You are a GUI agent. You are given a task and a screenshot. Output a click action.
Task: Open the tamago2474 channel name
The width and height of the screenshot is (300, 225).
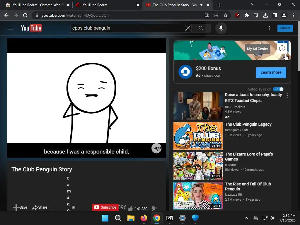click(x=234, y=130)
